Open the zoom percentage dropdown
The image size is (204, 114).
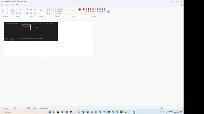[x=162, y=108]
